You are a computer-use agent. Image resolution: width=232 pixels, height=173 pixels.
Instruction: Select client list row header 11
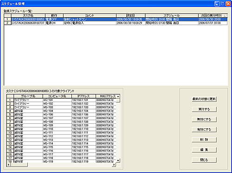[x=10, y=136]
